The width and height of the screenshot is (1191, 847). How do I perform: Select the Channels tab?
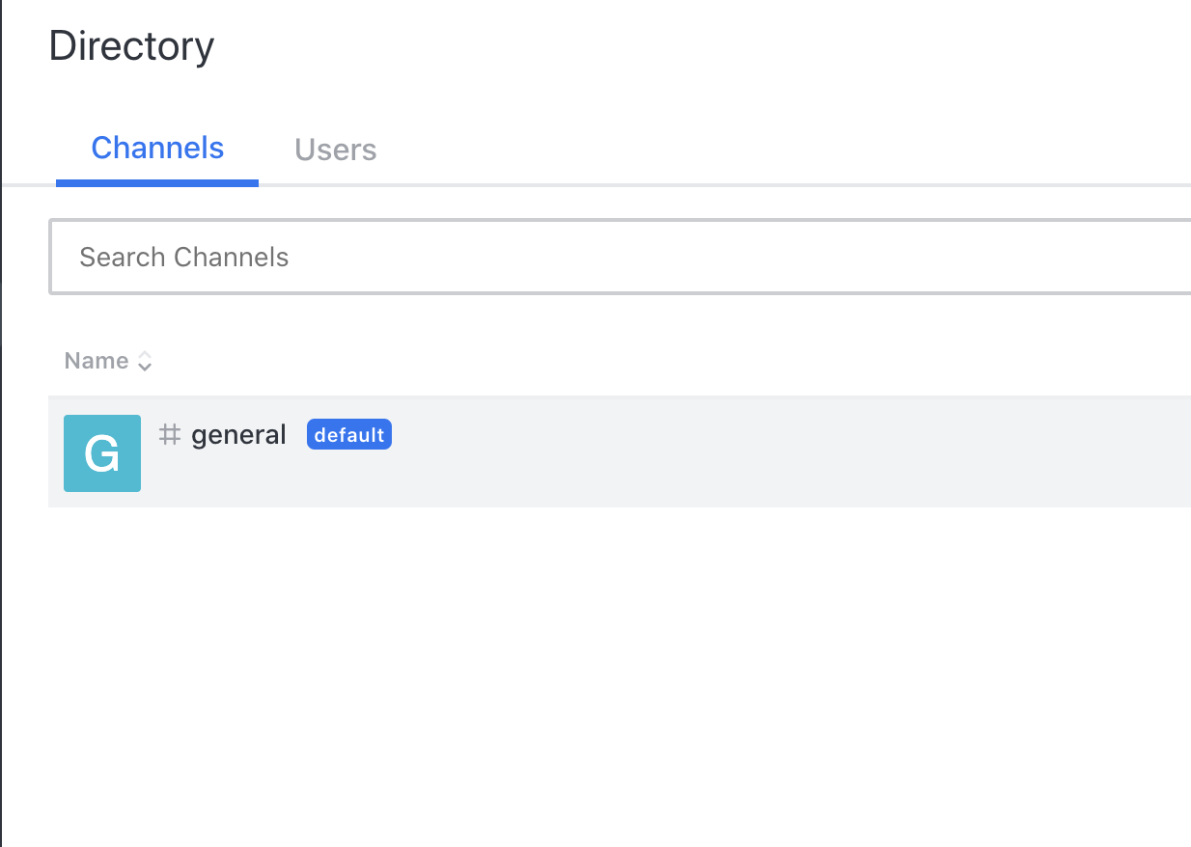pyautogui.click(x=157, y=149)
